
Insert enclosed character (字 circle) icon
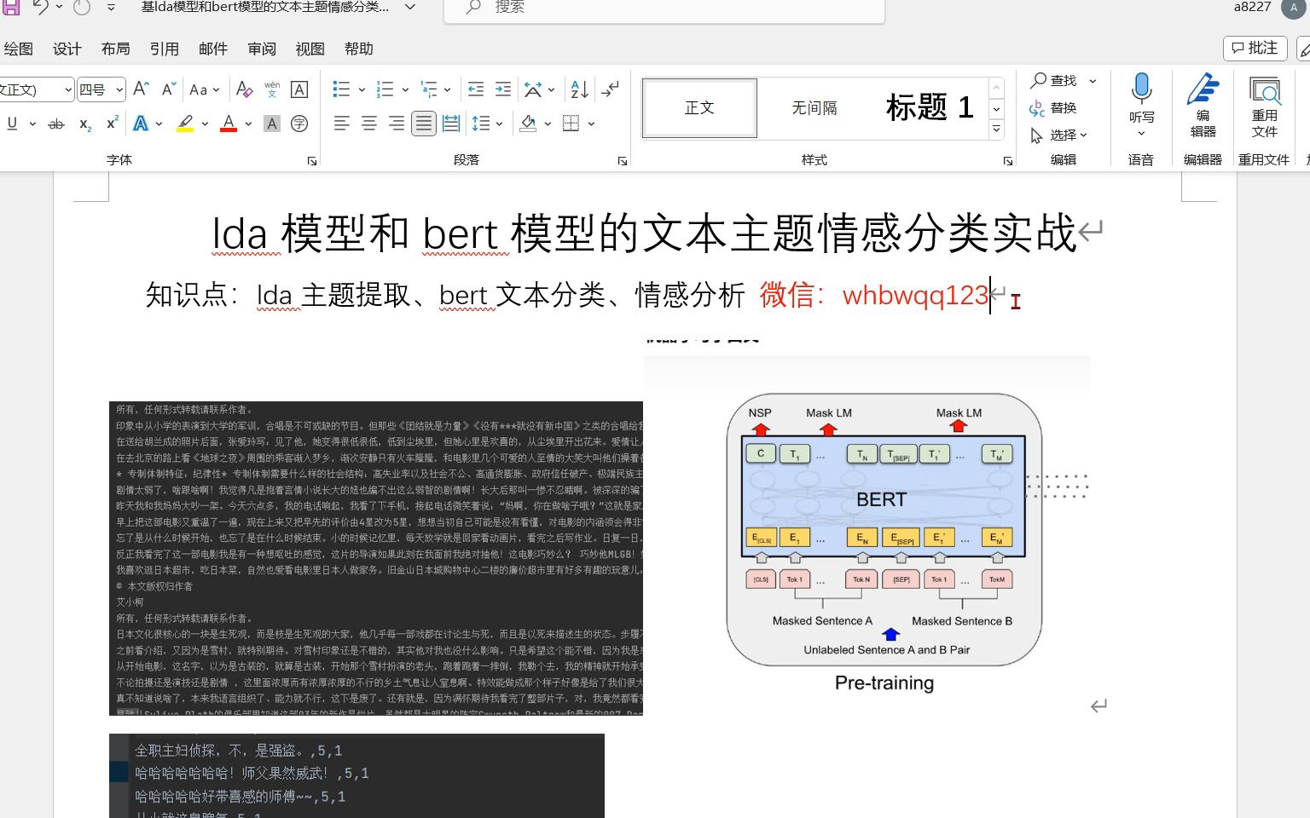coord(299,124)
